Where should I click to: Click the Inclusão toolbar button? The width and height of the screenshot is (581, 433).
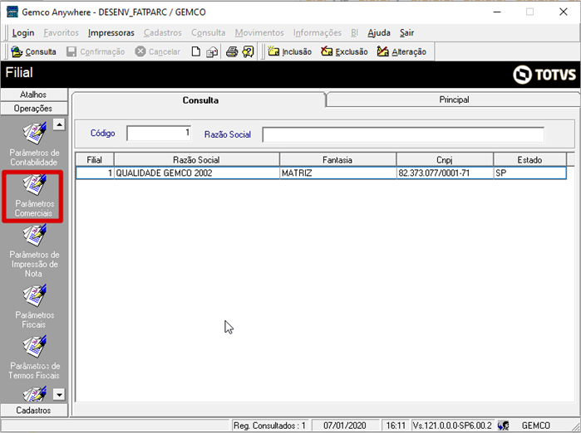[x=290, y=51]
